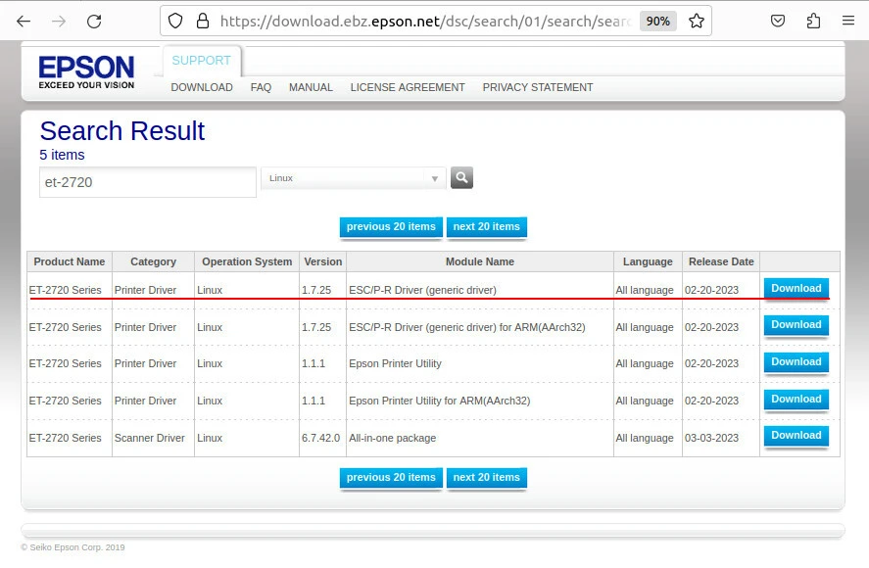Open the LICENSE AGREEMENT page
This screenshot has width=869, height=568.
click(408, 87)
